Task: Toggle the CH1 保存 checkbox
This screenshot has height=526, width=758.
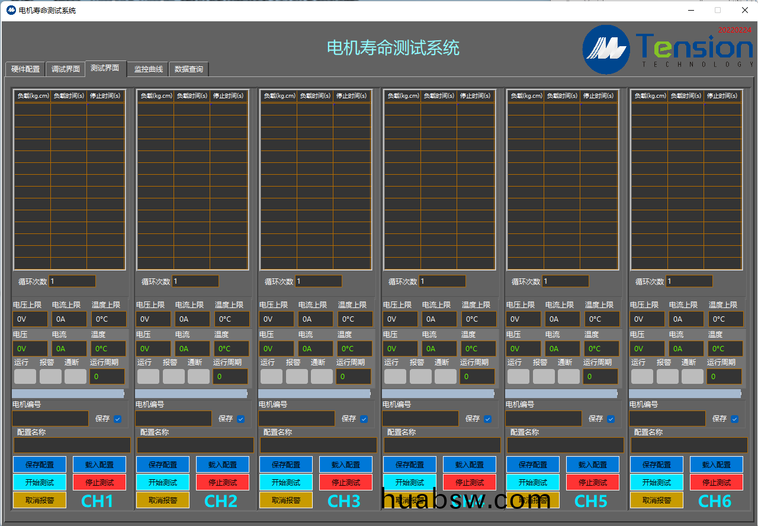Action: (118, 419)
